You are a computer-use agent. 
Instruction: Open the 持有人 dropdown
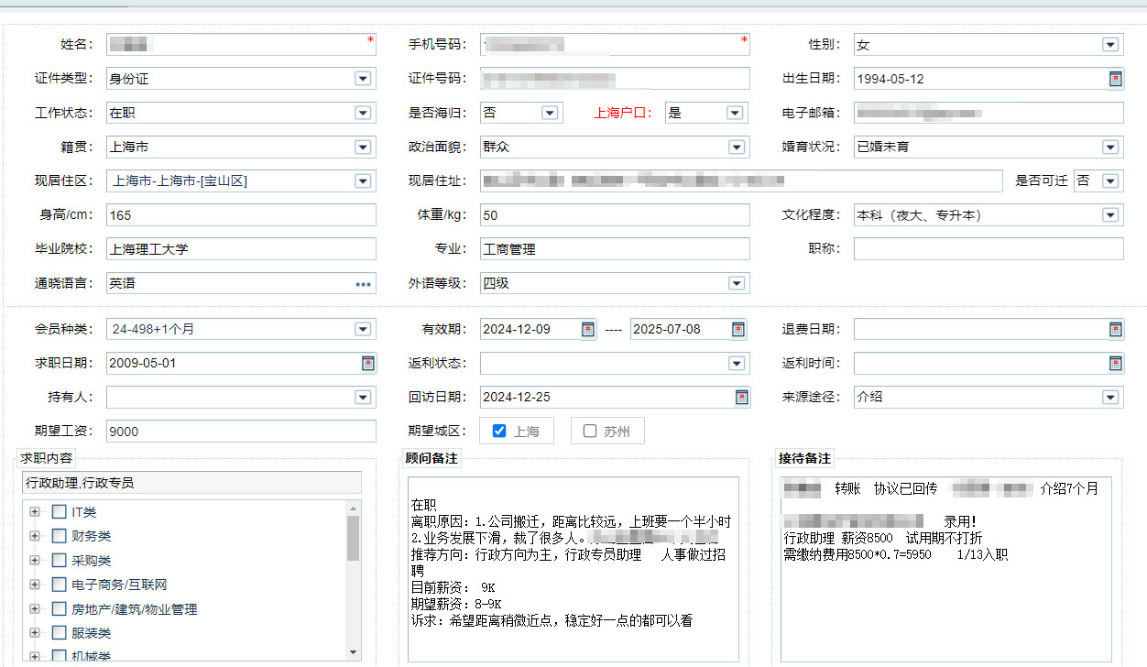point(363,398)
